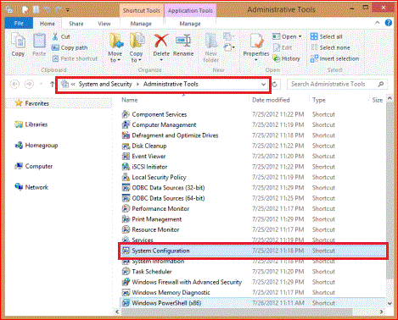Click the Local Security Policy icon
398x320 pixels.
[x=126, y=177]
